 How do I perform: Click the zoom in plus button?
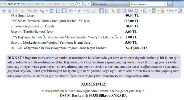pos(80,11)
